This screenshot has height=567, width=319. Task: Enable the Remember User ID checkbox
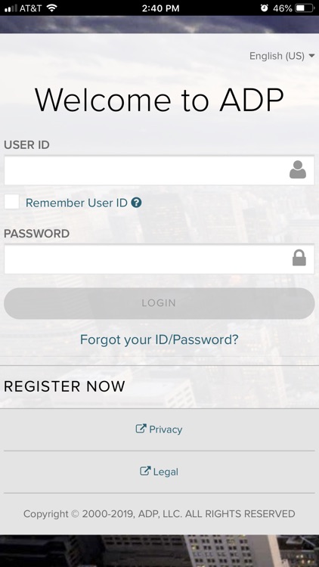11,202
